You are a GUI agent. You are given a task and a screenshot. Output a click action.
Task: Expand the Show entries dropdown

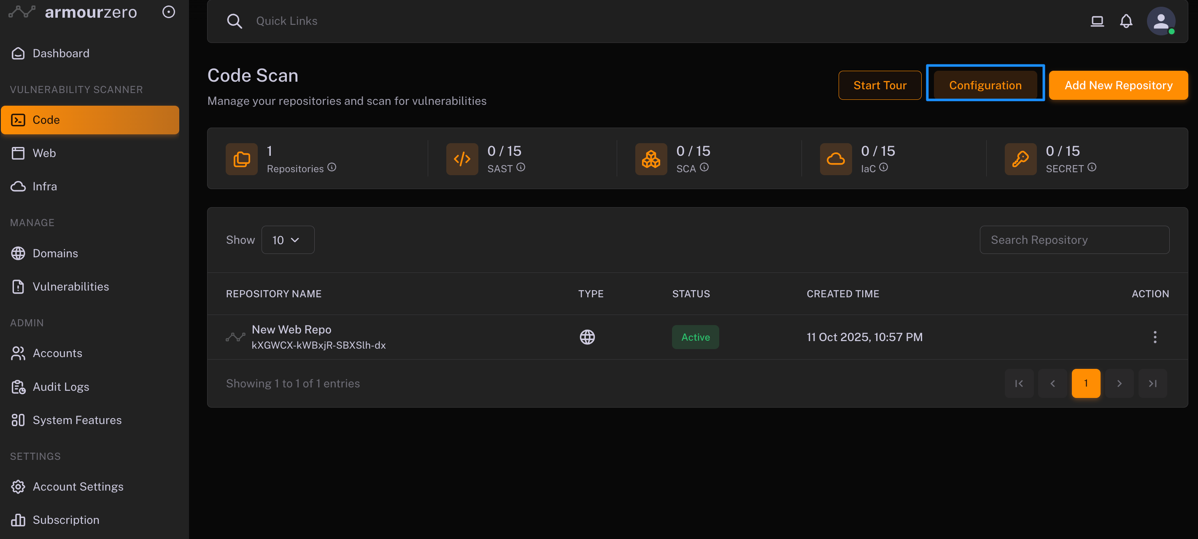pyautogui.click(x=287, y=240)
